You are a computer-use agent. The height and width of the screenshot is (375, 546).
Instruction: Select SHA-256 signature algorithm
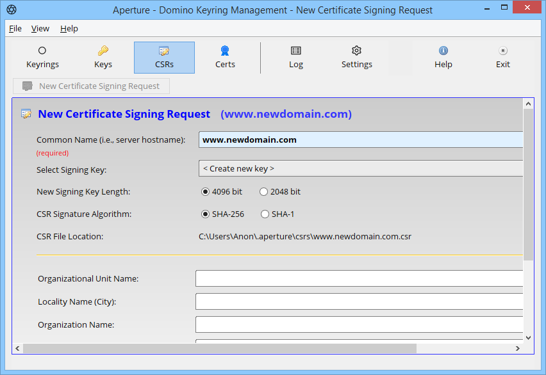tap(206, 214)
